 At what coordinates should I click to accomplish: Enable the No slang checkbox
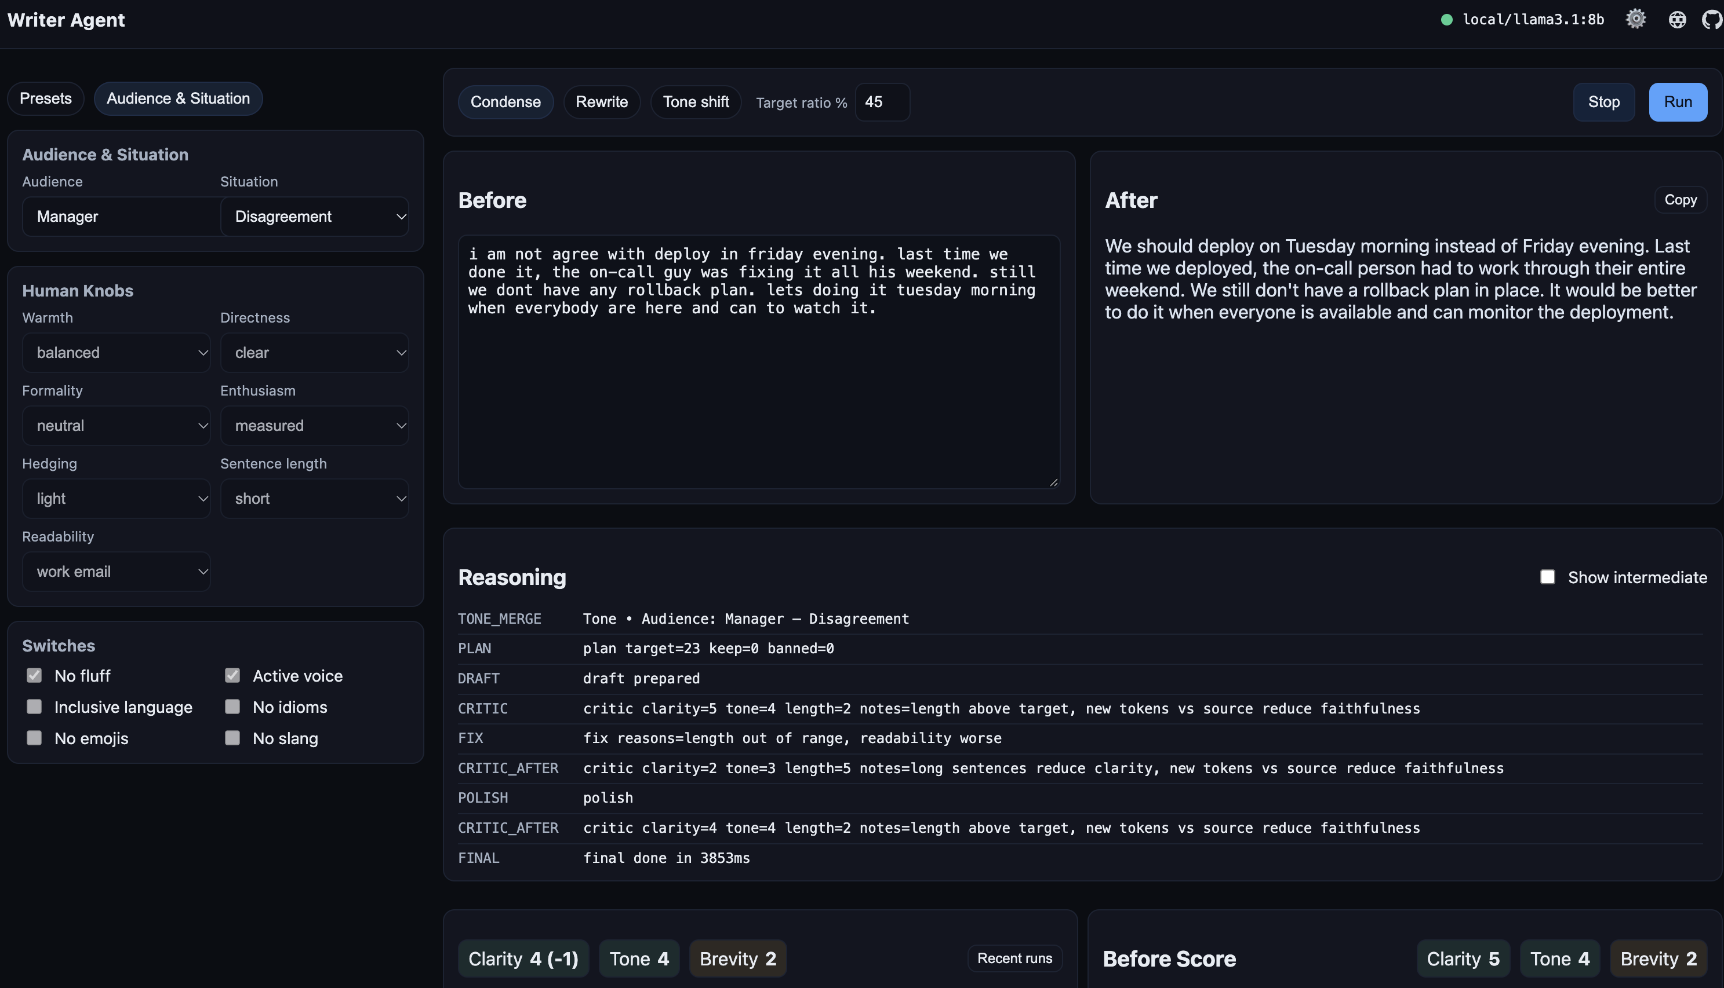coord(232,738)
